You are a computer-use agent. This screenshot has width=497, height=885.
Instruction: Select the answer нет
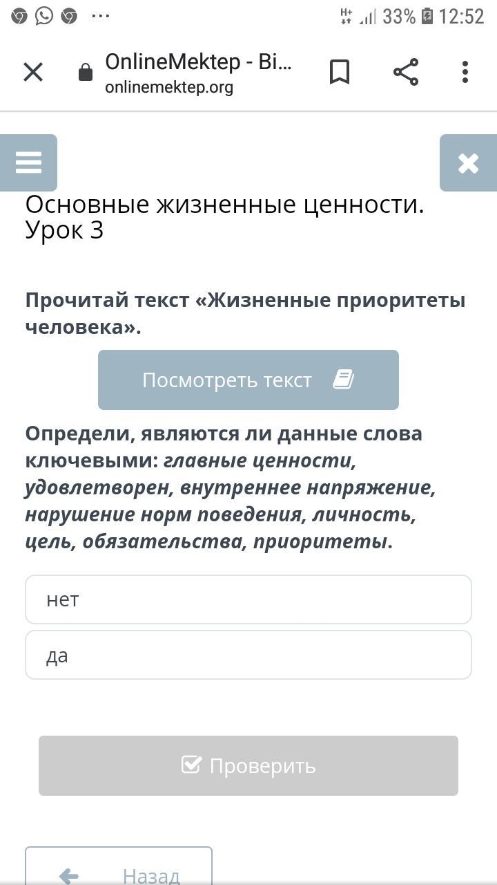click(x=248, y=599)
